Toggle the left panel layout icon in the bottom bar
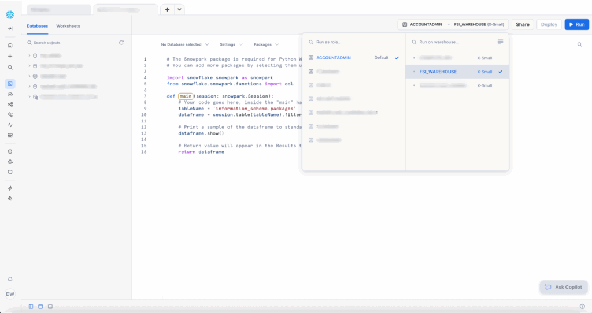The image size is (592, 313). pos(31,306)
